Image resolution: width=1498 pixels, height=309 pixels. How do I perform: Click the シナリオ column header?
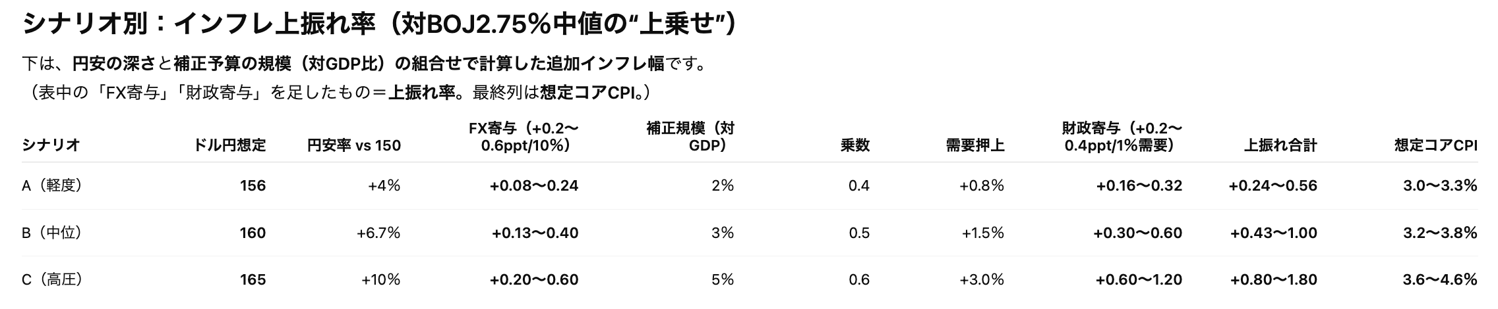point(51,145)
